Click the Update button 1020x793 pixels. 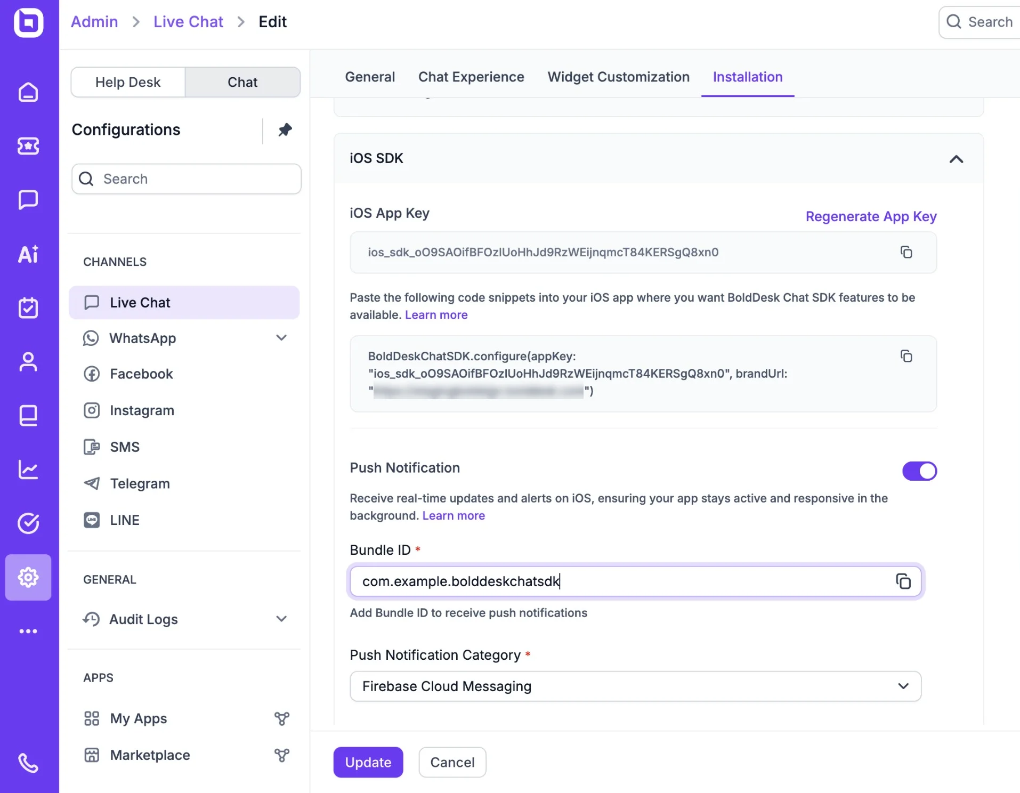[x=368, y=762]
